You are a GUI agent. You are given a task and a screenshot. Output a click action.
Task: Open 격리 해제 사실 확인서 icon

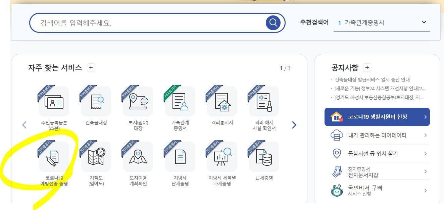[x=264, y=101]
